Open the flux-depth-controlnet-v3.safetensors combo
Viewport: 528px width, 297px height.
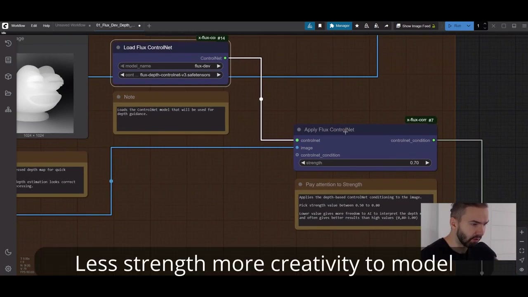click(x=170, y=75)
